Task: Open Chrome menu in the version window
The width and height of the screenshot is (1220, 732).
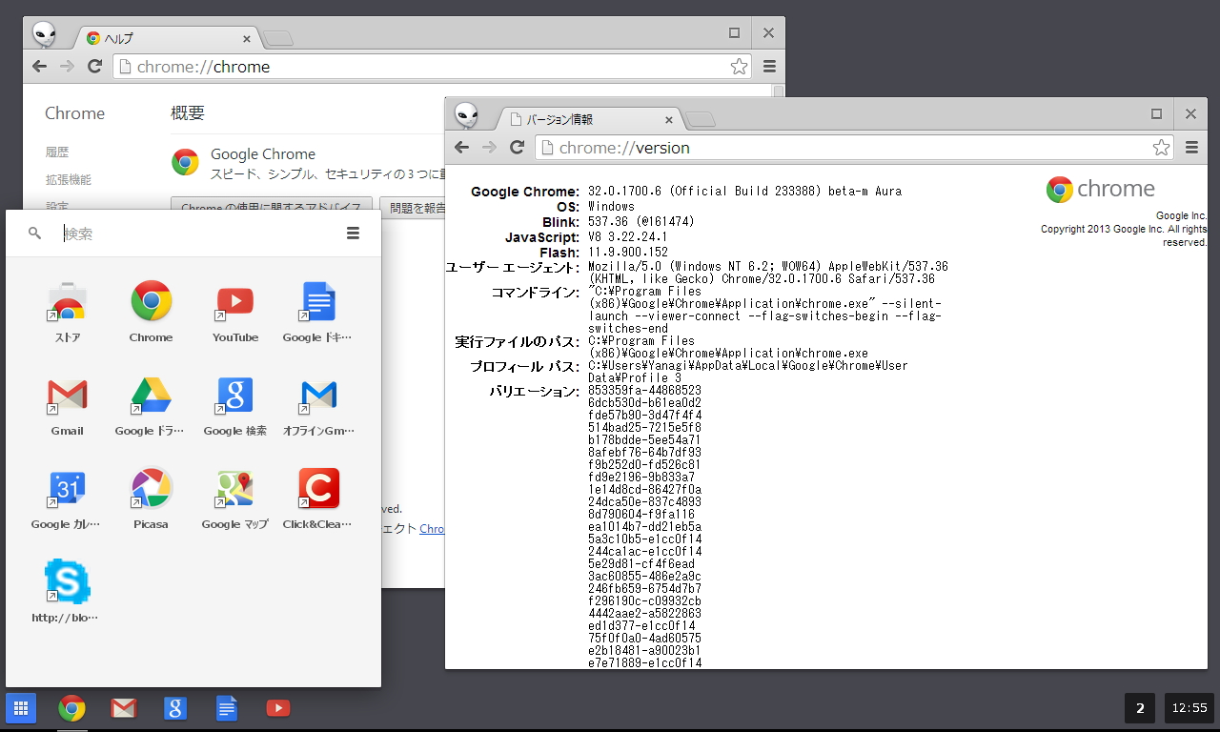Action: point(1191,148)
